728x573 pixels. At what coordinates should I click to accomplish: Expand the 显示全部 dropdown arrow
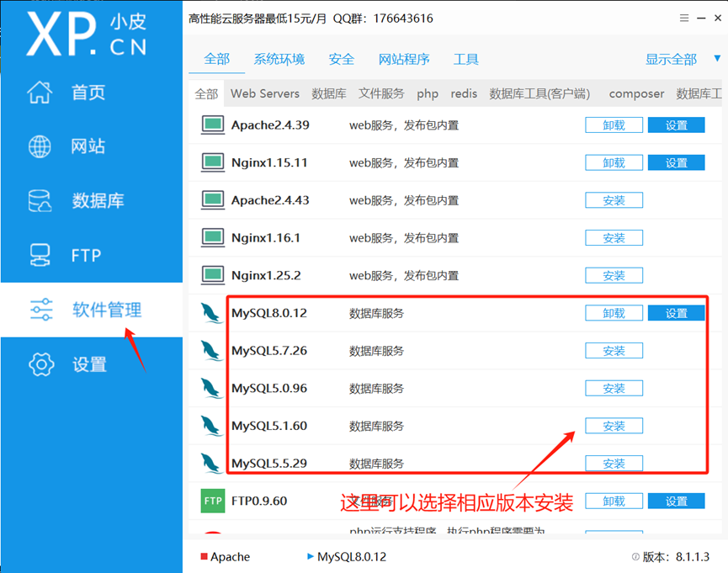coord(717,59)
